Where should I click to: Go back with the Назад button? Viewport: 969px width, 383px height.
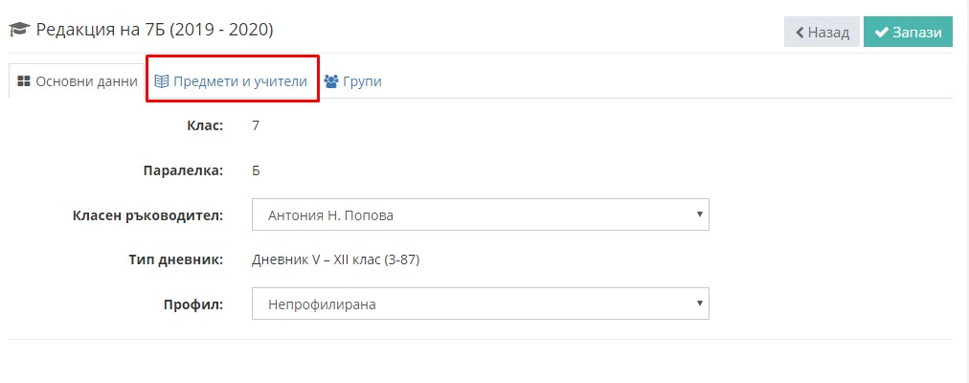[x=822, y=33]
